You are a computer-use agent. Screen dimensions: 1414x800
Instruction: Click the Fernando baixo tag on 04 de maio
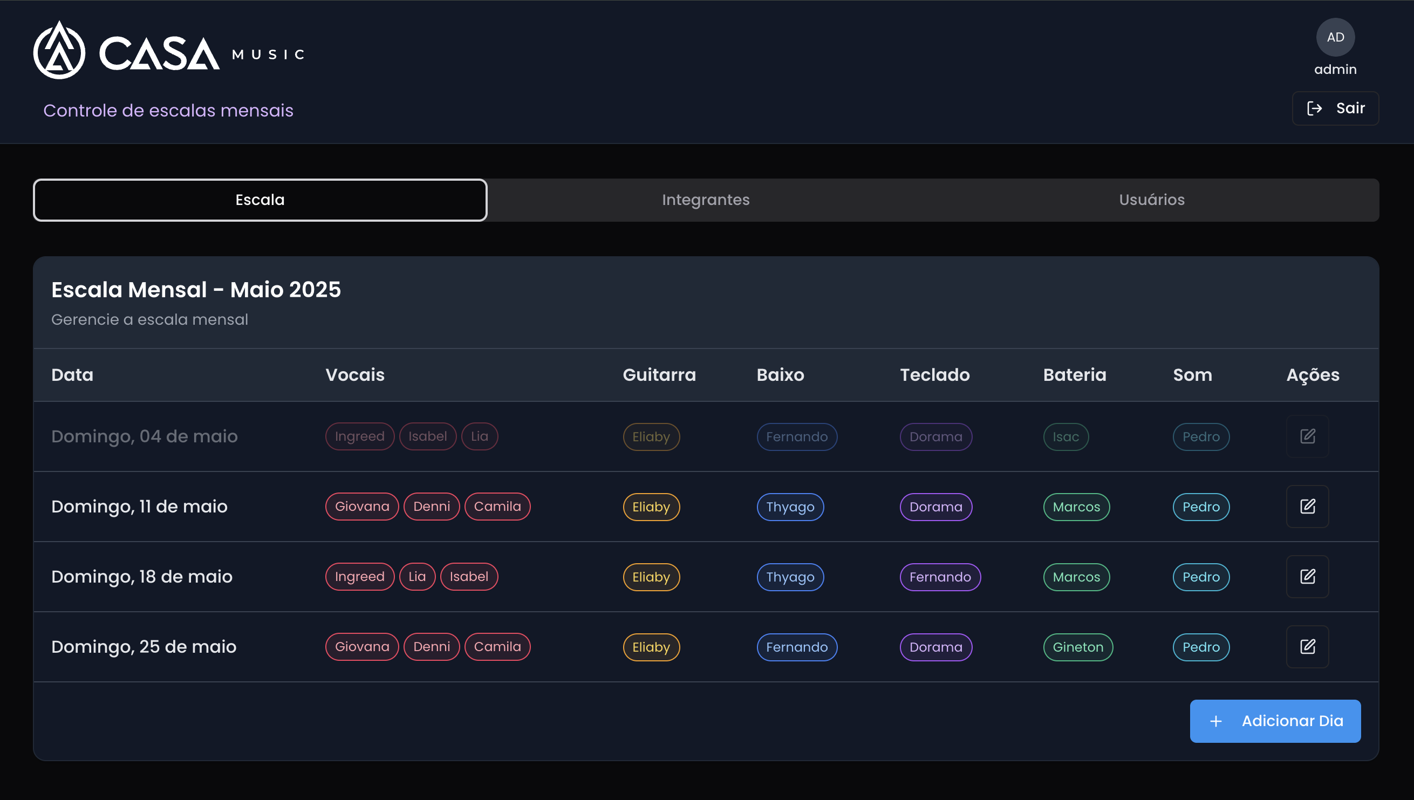(x=797, y=437)
